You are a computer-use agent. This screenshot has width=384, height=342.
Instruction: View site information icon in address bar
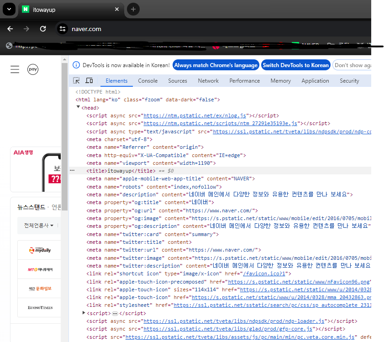[63, 29]
